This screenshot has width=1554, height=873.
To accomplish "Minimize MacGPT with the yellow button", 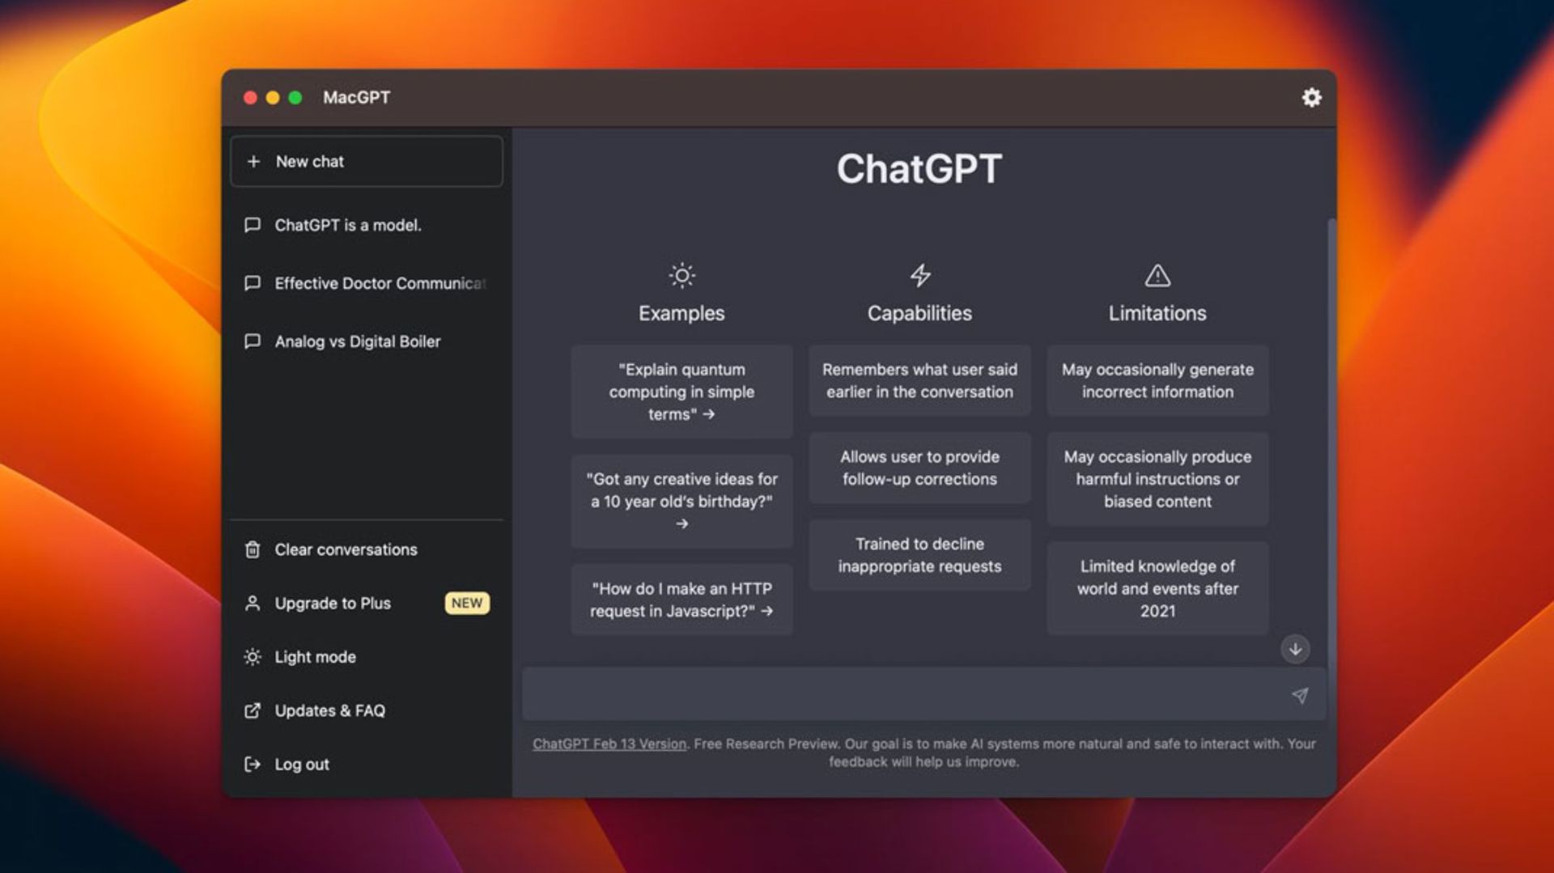I will (273, 97).
